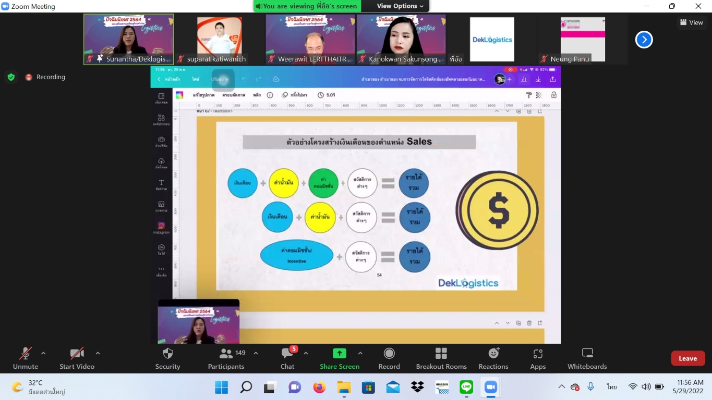
Task: Expand audio options arrow beside Unmute
Action: click(43, 353)
